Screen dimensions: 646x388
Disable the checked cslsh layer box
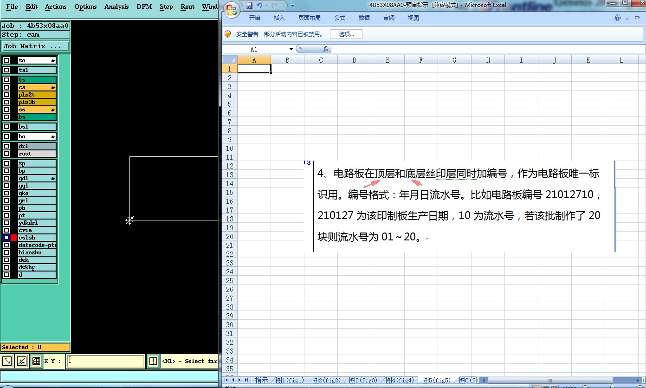click(x=6, y=238)
